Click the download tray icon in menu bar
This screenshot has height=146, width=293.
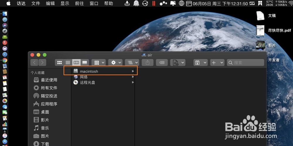click(127, 3)
